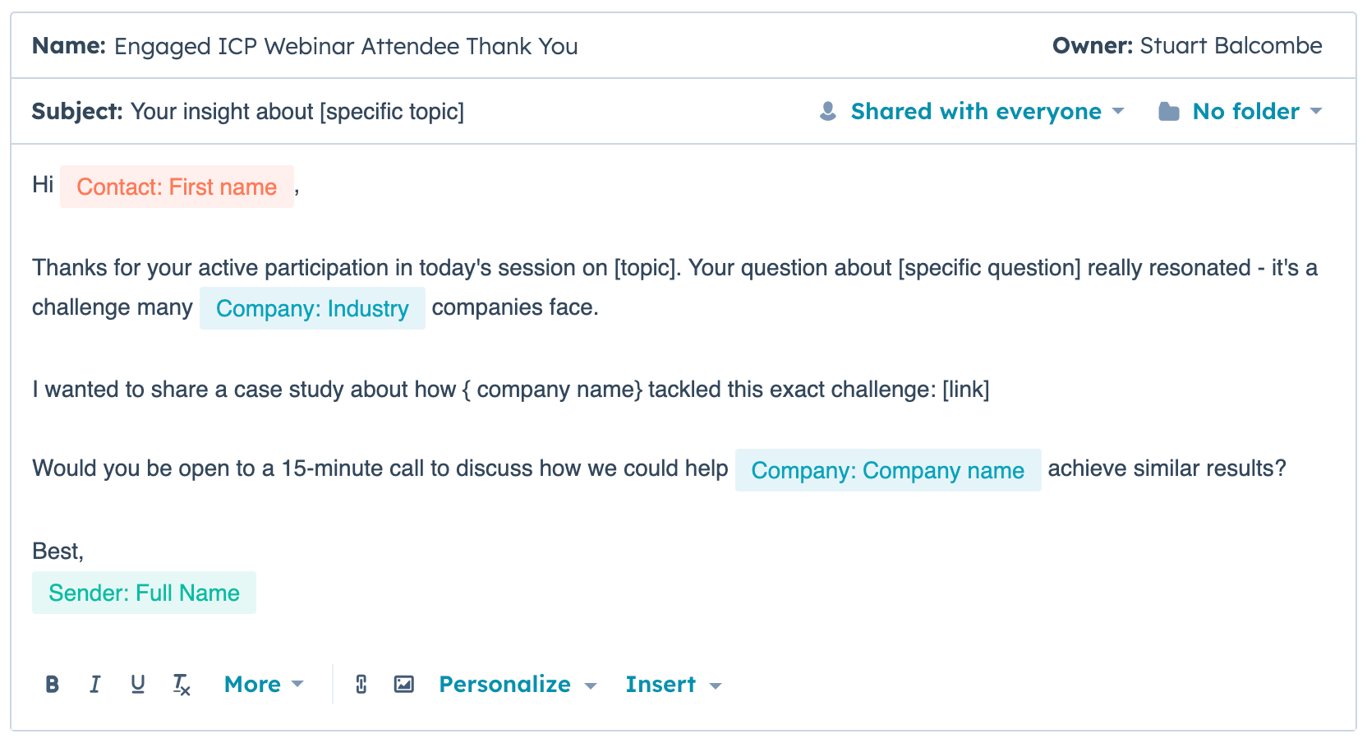Click the Company: Company name token
Viewport: 1367px width, 743px height.
(x=887, y=471)
